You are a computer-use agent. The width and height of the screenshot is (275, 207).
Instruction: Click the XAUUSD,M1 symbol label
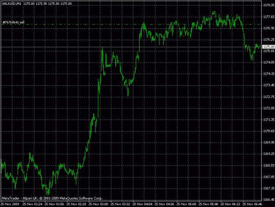point(11,4)
